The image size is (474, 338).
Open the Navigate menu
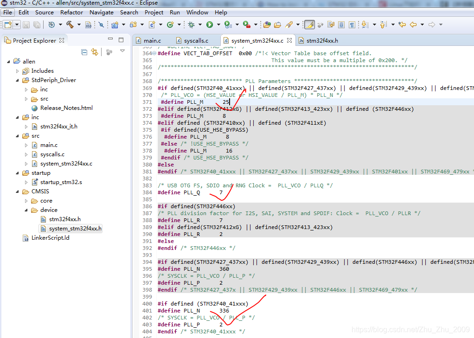tap(102, 13)
